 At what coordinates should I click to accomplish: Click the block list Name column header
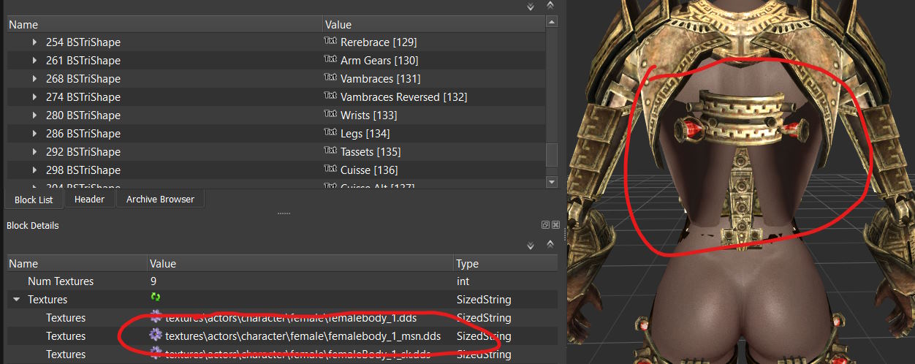pyautogui.click(x=164, y=25)
